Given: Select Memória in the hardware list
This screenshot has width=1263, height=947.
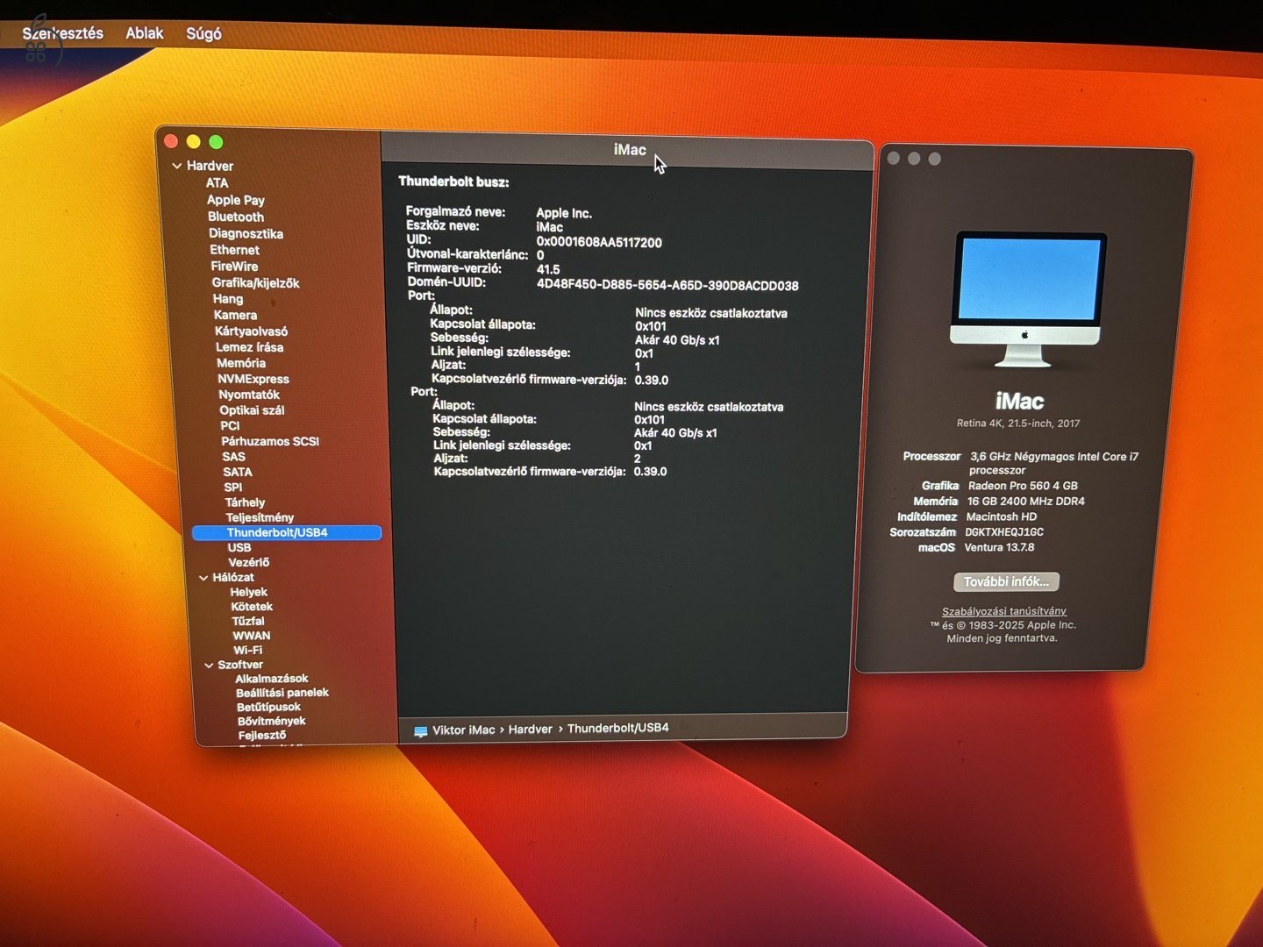Looking at the screenshot, I should click(241, 363).
